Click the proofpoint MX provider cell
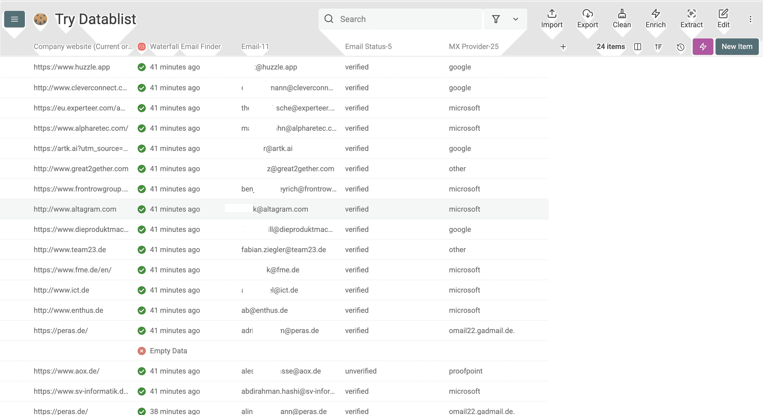Viewport: 763px width, 415px height. pos(465,371)
